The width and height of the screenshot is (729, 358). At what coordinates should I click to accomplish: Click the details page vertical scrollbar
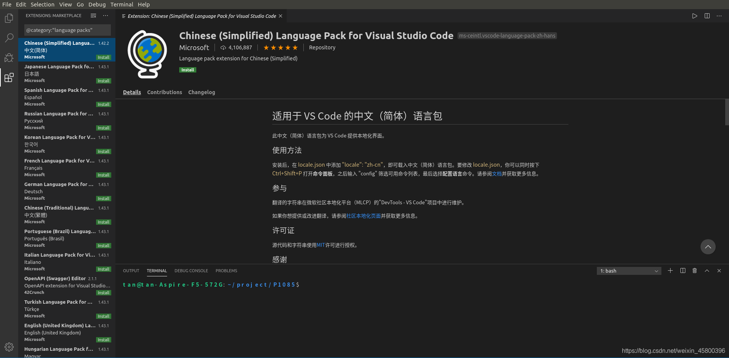coord(727,112)
